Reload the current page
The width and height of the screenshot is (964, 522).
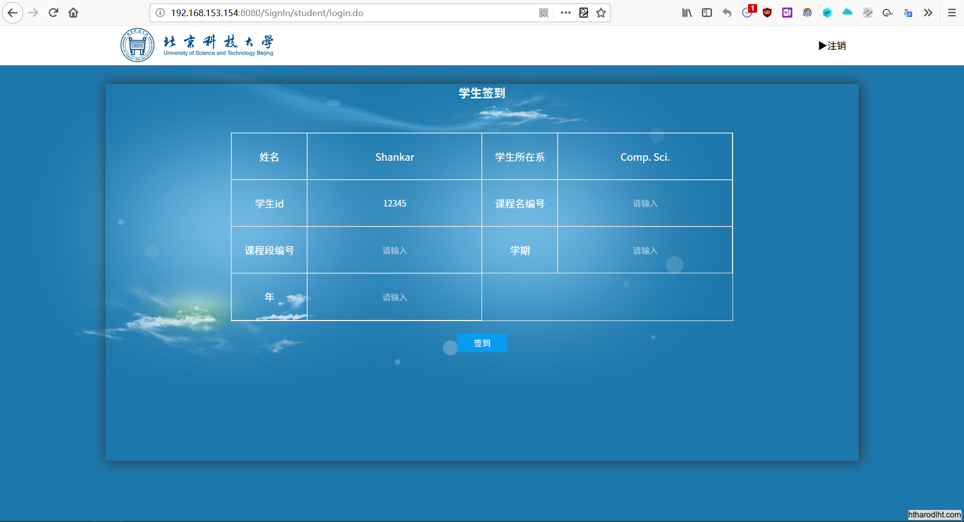tap(53, 13)
